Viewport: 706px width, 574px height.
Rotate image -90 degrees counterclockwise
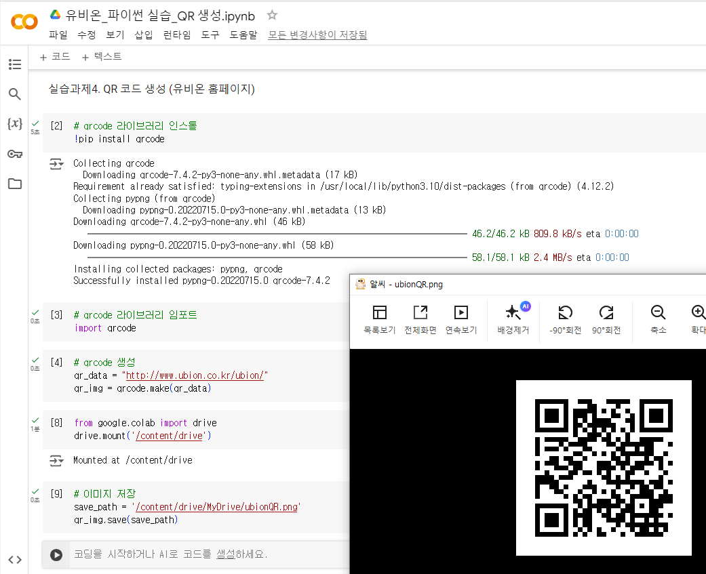click(x=565, y=319)
